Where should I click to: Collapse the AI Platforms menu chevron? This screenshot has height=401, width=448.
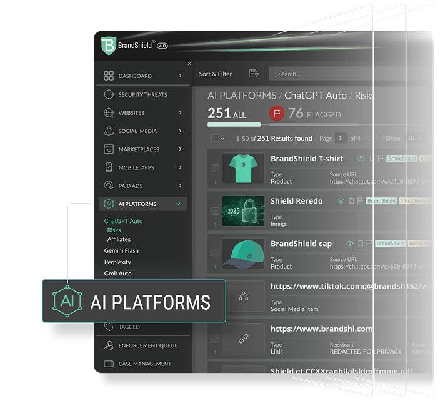tap(178, 204)
